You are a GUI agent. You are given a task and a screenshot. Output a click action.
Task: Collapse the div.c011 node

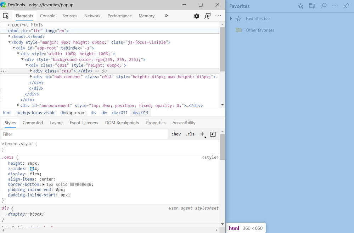(x=27, y=65)
